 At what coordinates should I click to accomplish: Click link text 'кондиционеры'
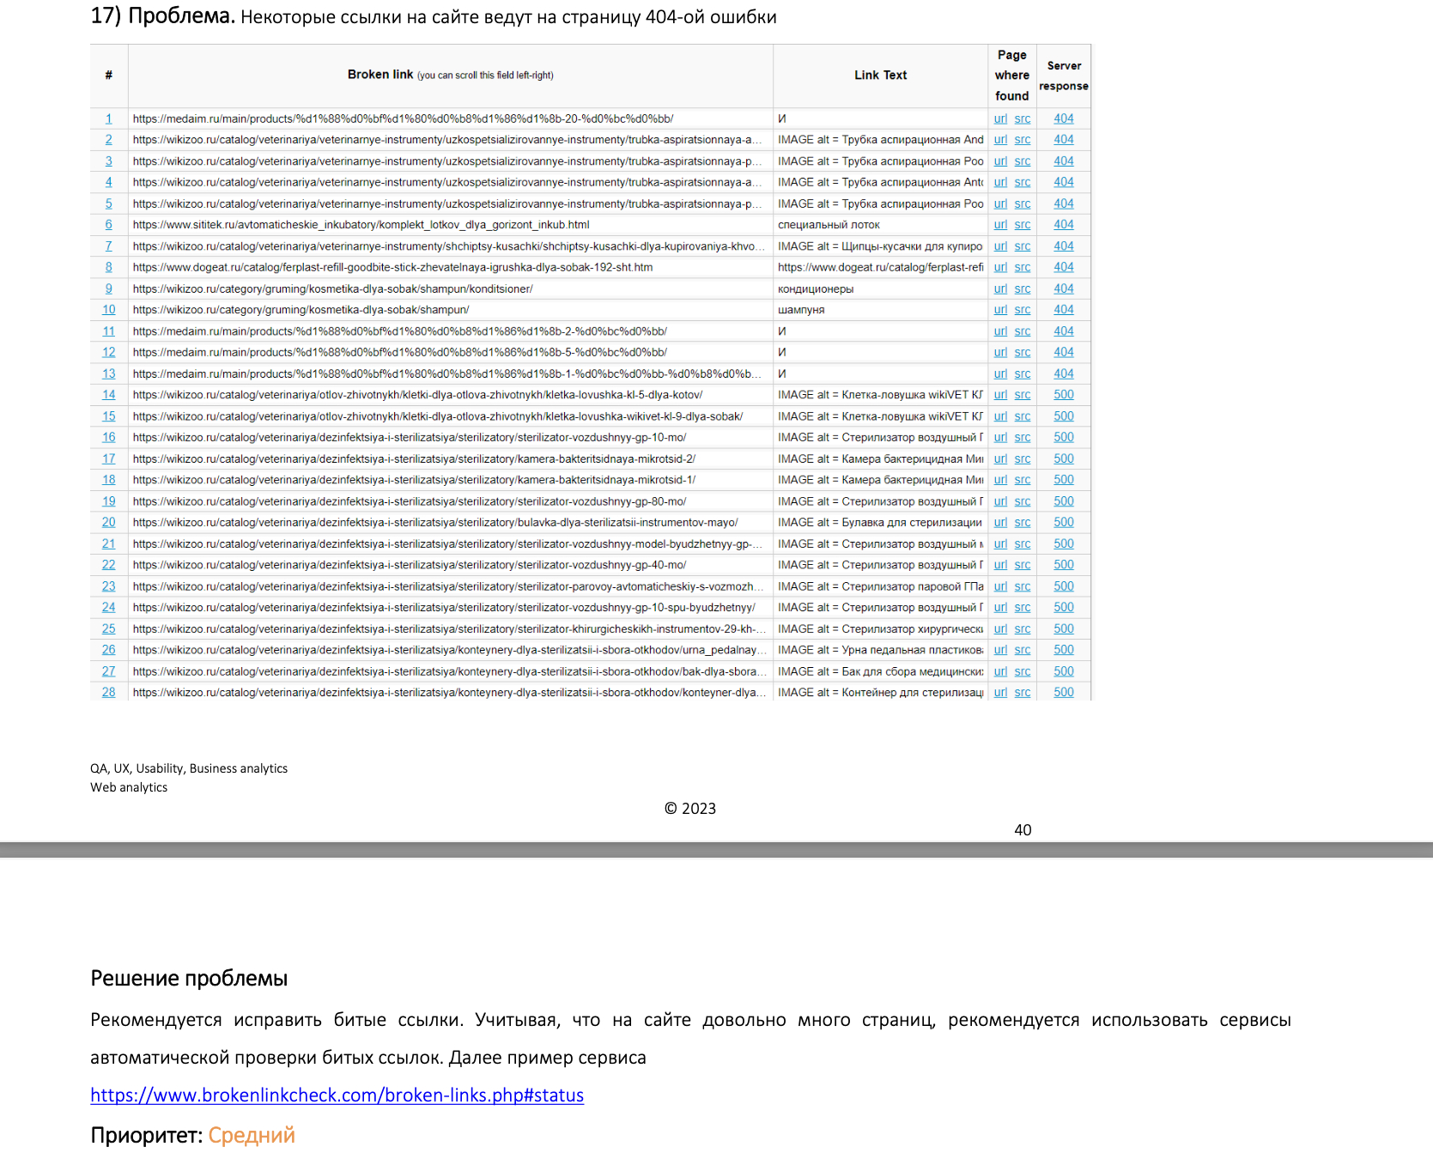[816, 288]
